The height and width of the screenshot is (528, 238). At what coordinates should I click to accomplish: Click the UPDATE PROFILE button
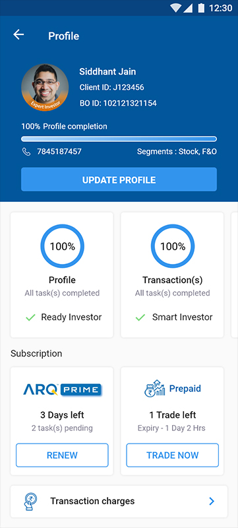[119, 180]
